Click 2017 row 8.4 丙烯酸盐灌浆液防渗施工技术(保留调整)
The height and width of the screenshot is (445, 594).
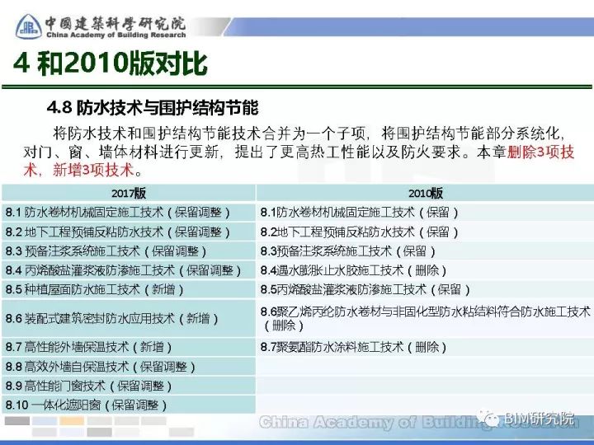[129, 270]
